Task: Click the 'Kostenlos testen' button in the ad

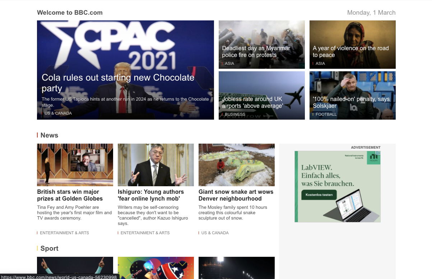Action: tap(319, 195)
